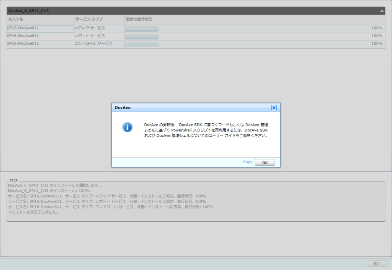392x270 pixels.
Task: Select the メディア サービス row host name cell
Action: pyautogui.click(x=40, y=28)
